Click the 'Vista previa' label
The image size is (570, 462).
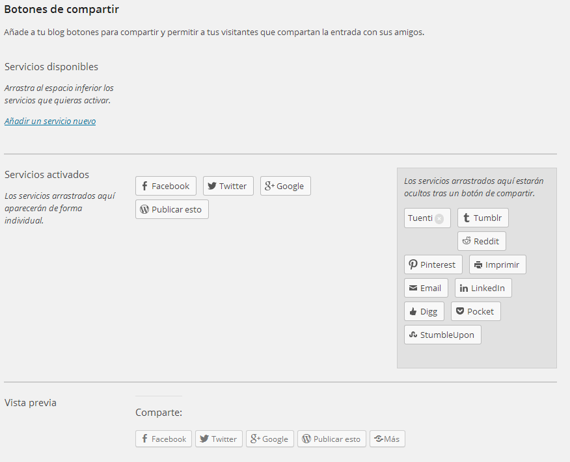(x=31, y=403)
